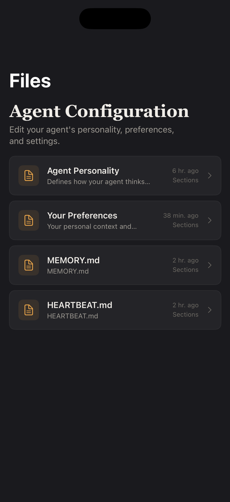This screenshot has width=230, height=502.
Task: Open Your Preferences via its chevron arrow
Action: pyautogui.click(x=210, y=220)
